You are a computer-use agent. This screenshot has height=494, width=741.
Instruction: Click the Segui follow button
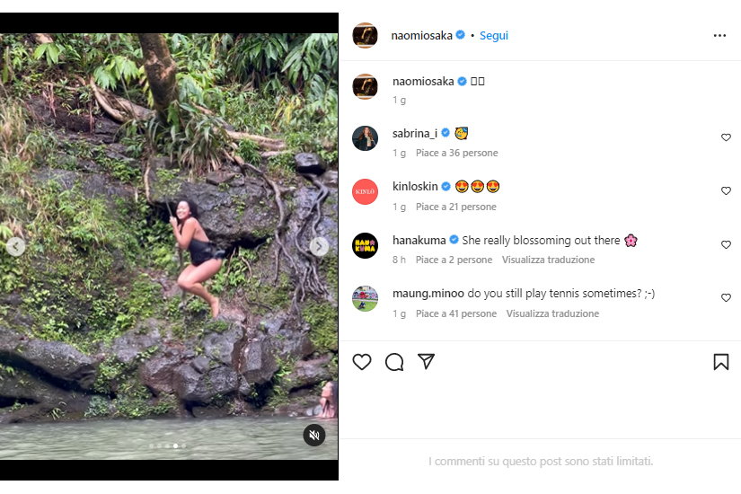click(x=494, y=36)
